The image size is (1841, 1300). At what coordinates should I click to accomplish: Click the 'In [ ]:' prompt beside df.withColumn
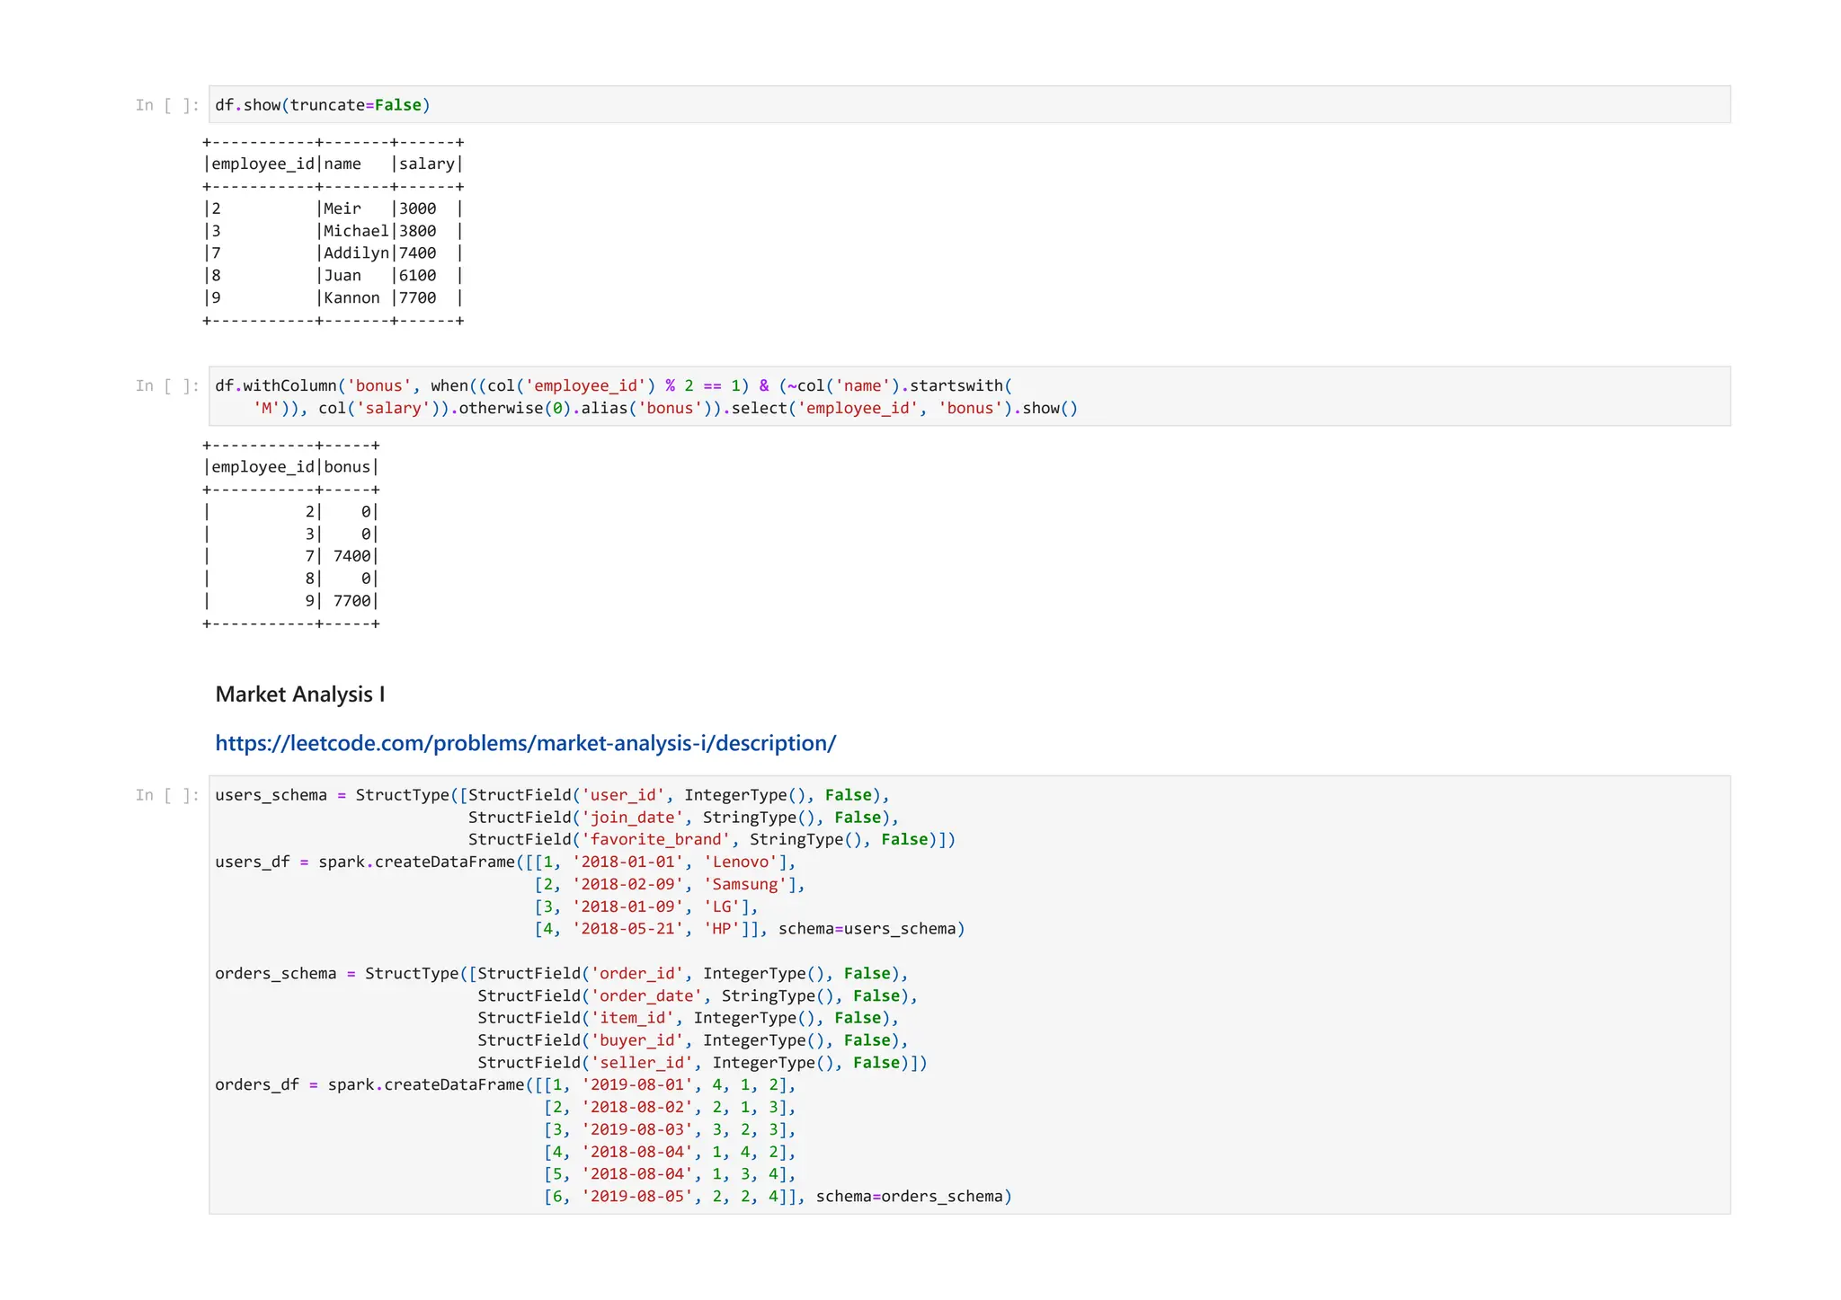pyautogui.click(x=167, y=385)
